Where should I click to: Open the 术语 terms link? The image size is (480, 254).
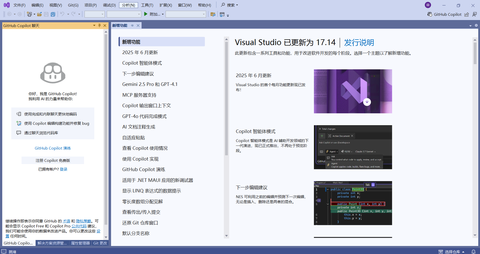pos(67,221)
